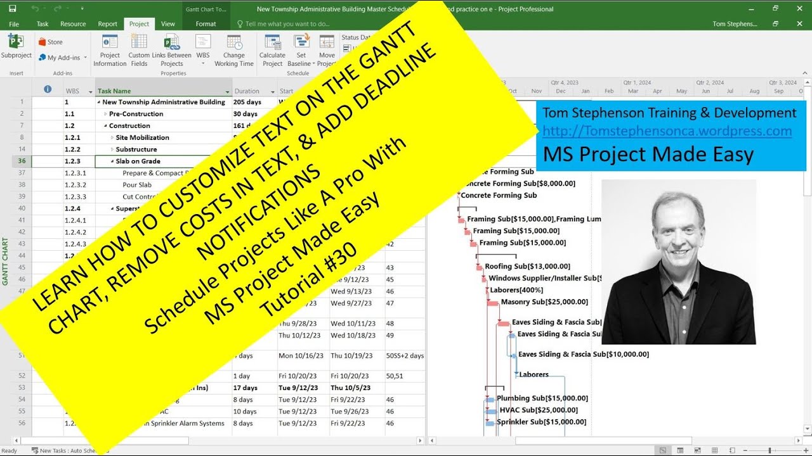Select the Pour Slab task name
This screenshot has height=456, width=812.
pos(137,185)
